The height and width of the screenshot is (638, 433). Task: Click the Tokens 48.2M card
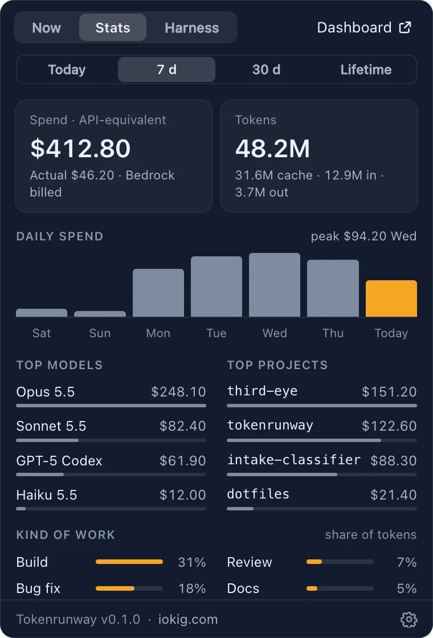(319, 156)
